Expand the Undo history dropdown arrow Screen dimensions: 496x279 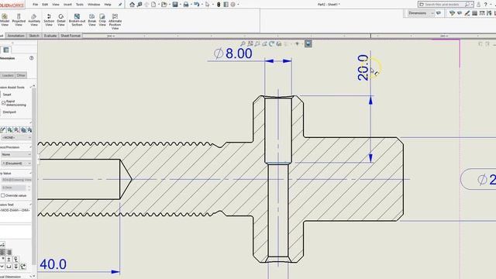point(201,5)
